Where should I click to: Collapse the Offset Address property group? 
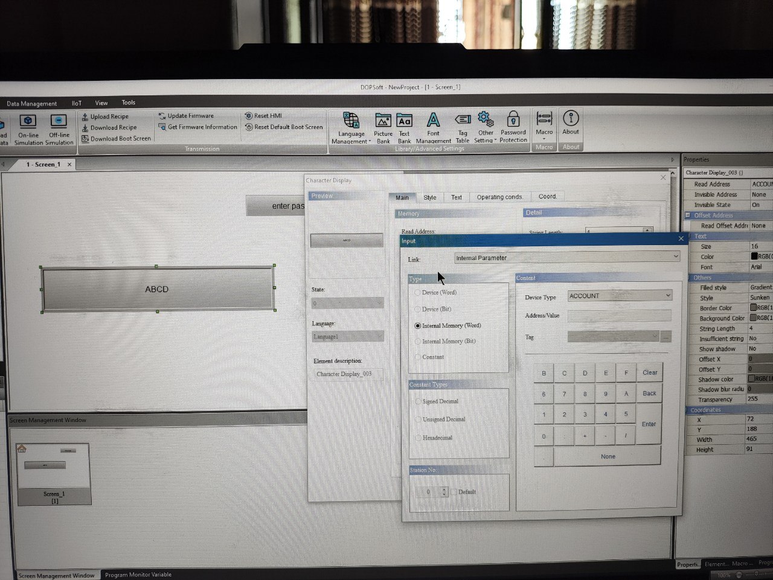coord(687,215)
